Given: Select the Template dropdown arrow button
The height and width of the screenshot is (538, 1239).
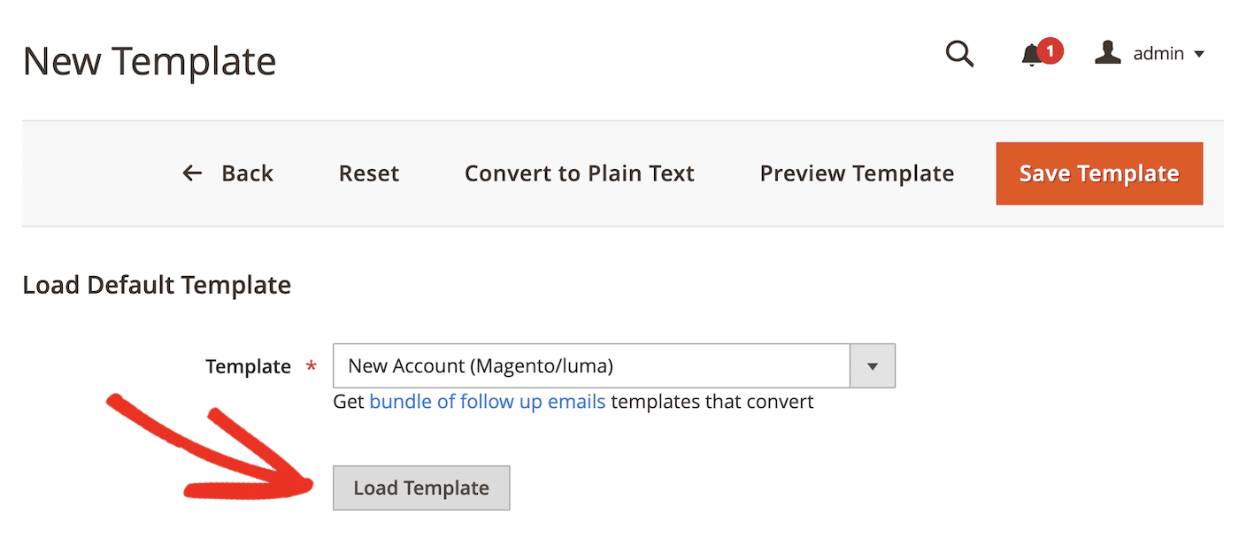Looking at the screenshot, I should click(x=872, y=365).
